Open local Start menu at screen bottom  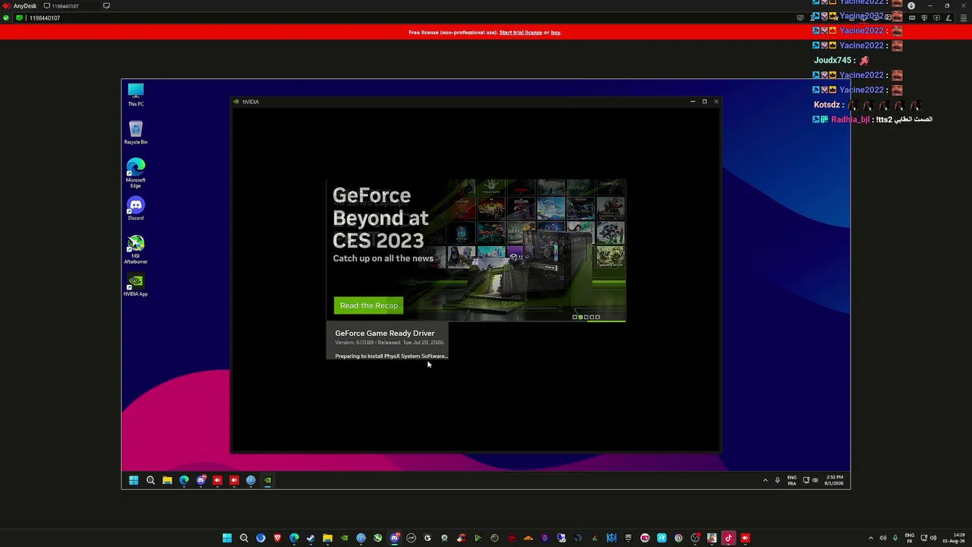tap(227, 539)
